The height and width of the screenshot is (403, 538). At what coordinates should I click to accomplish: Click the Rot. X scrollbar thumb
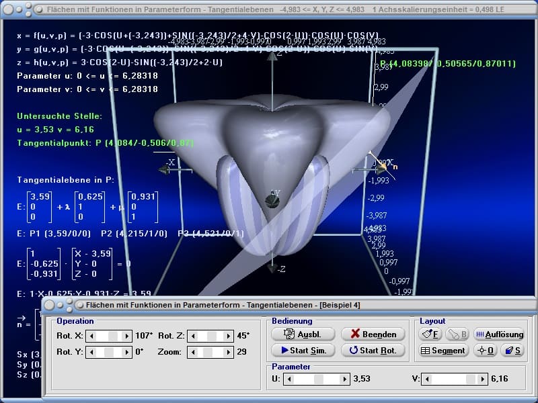pyautogui.click(x=113, y=336)
